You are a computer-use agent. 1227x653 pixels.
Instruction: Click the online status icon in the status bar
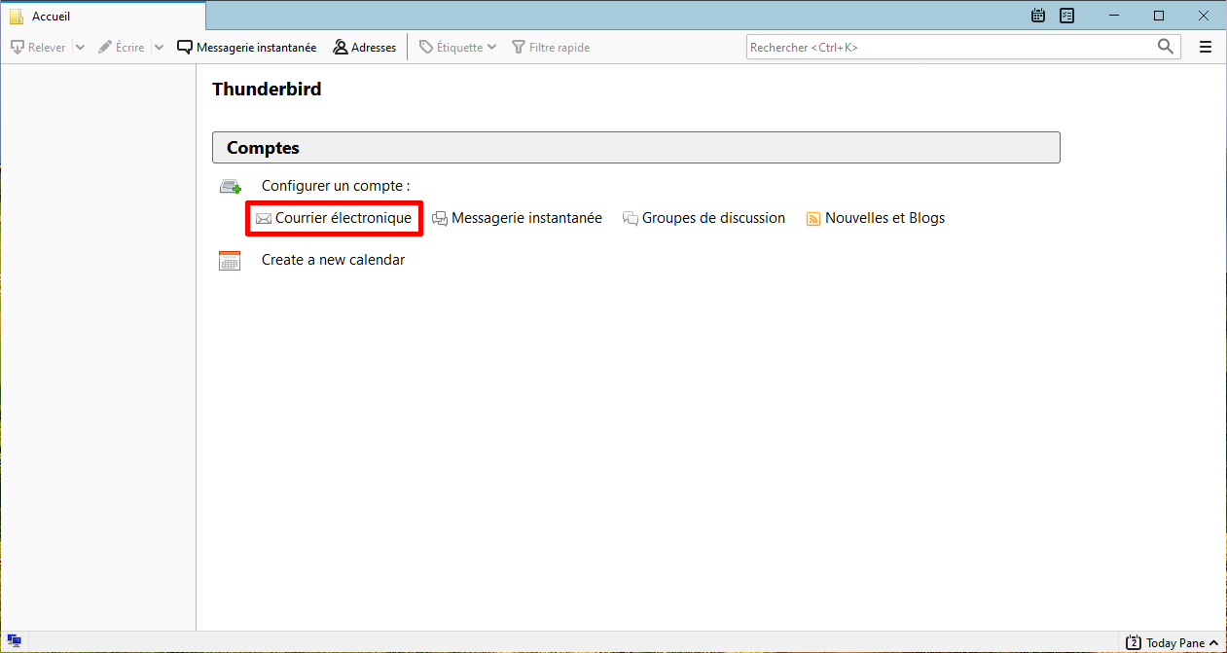[x=15, y=641]
